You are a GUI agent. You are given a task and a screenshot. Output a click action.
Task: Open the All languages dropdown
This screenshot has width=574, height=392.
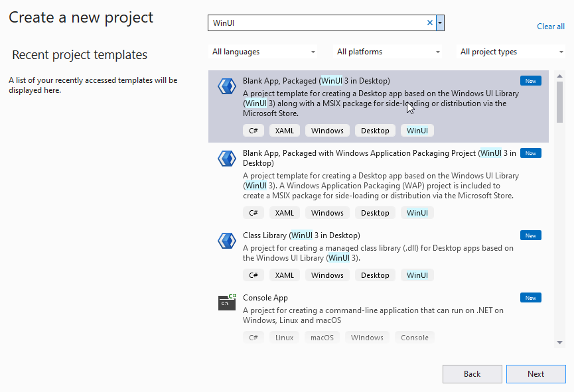point(263,51)
